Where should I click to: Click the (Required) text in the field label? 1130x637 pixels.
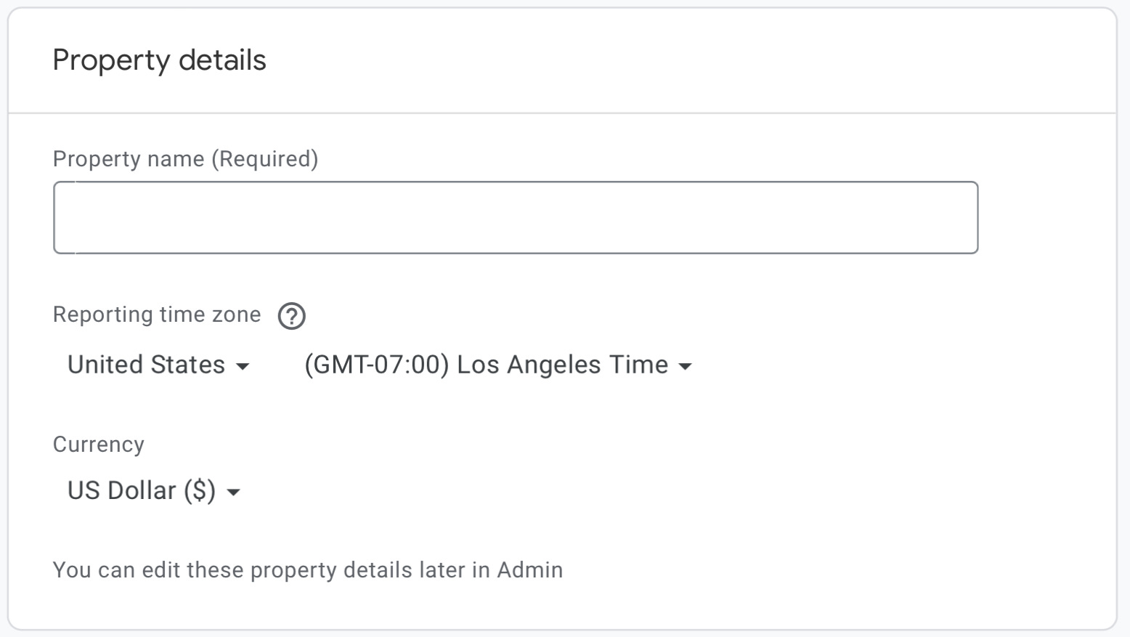[265, 159]
